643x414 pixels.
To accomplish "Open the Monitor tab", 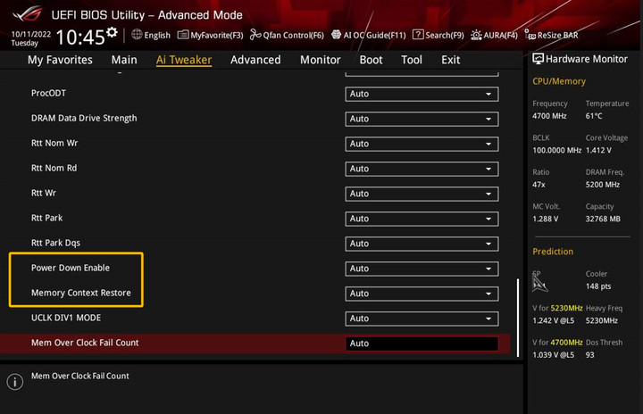I will point(321,60).
